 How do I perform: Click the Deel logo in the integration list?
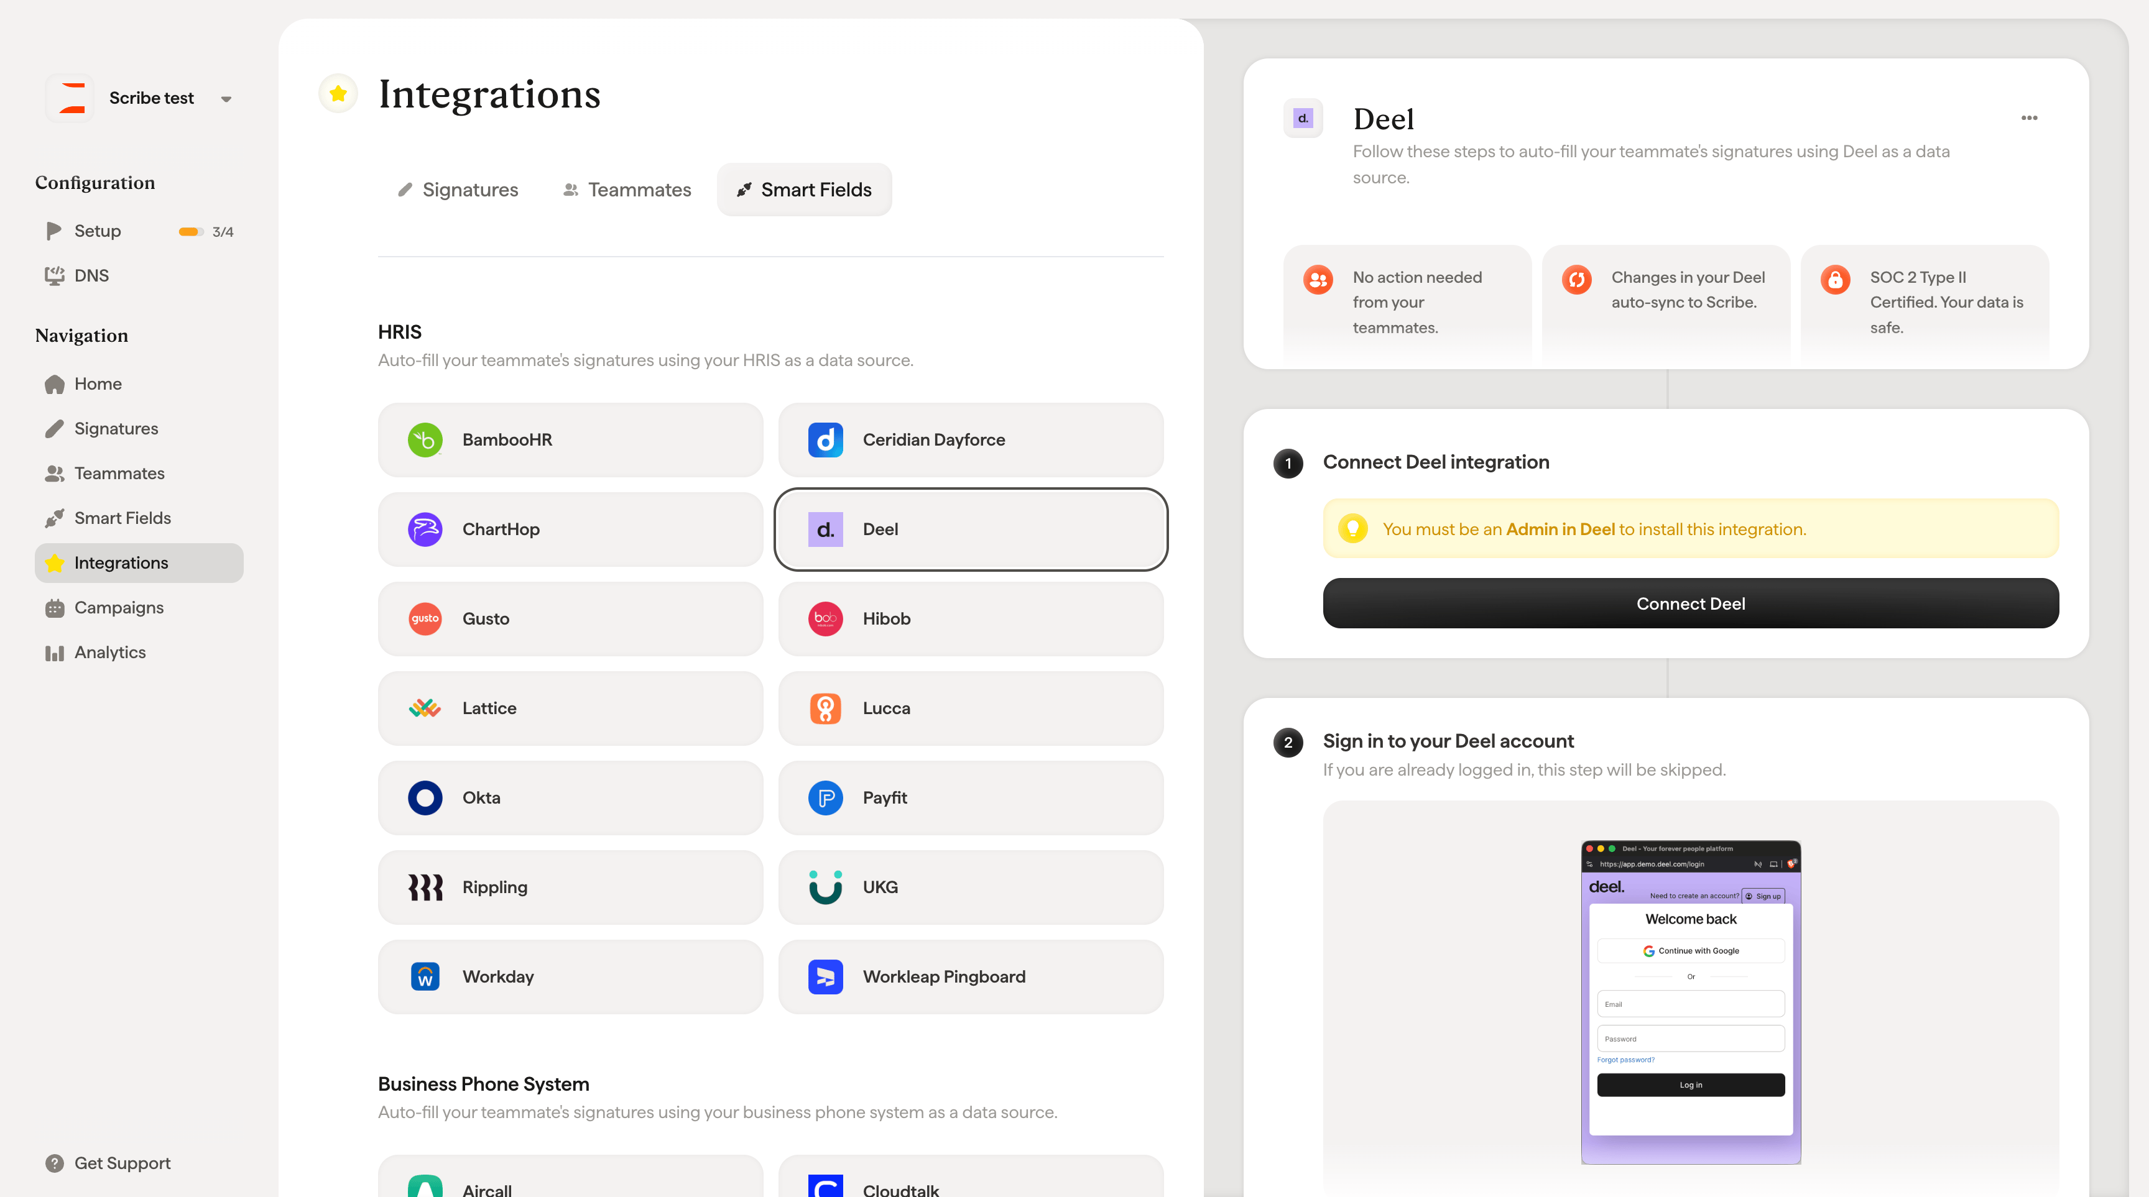(825, 530)
